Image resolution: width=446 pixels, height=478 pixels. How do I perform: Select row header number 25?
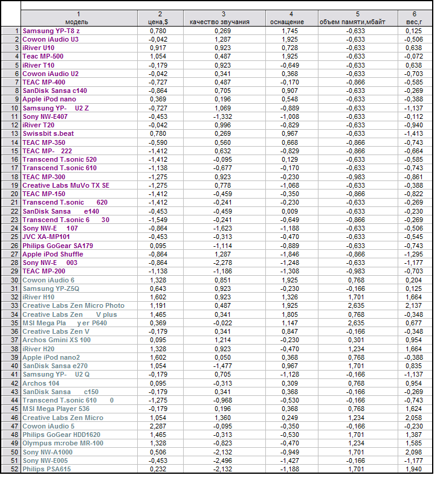[x=11, y=237]
